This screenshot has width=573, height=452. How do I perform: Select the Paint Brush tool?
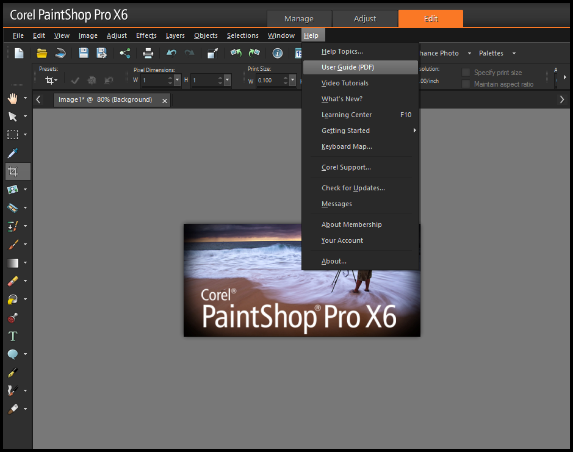(x=13, y=244)
